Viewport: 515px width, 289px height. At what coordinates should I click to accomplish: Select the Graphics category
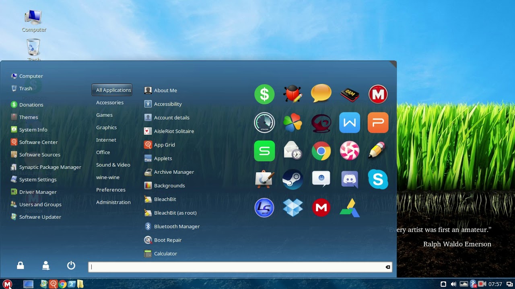pyautogui.click(x=106, y=127)
